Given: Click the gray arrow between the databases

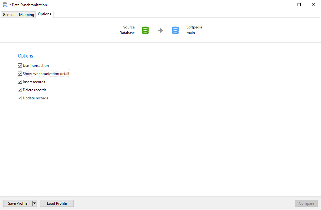Looking at the screenshot, I should click(160, 30).
